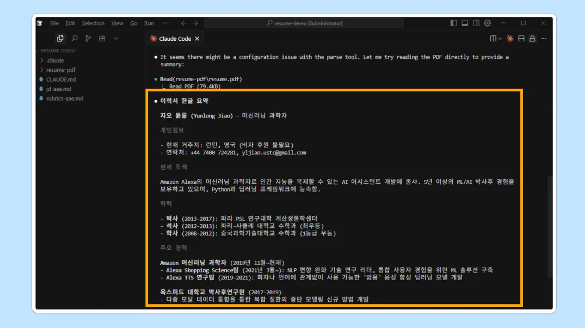The height and width of the screenshot is (328, 585).
Task: Open the menu bar overflow ellipsis
Action: [x=165, y=23]
